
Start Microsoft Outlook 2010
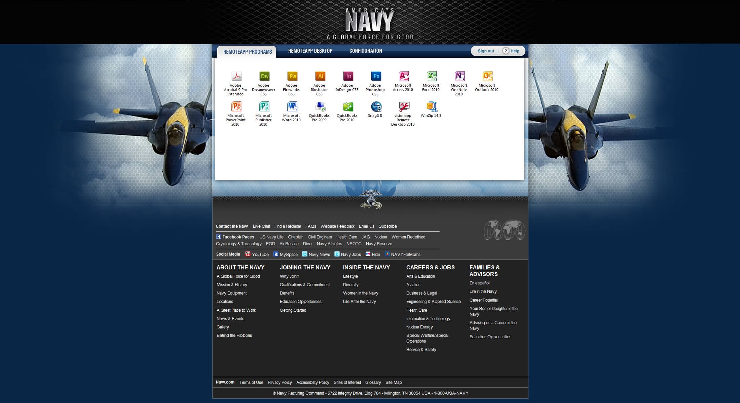(487, 82)
